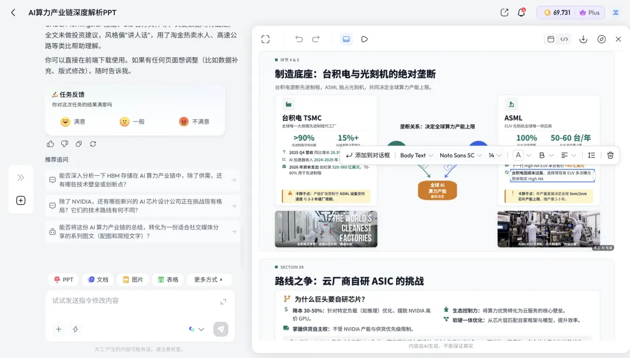Open the 69,731 credits balance
This screenshot has width=630, height=358.
[x=557, y=12]
